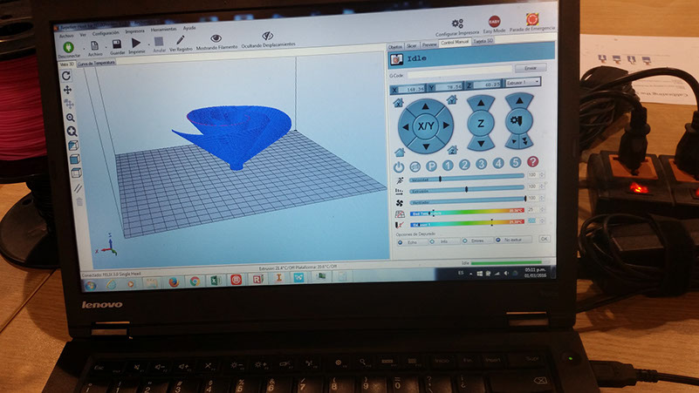Image resolution: width=699 pixels, height=393 pixels.
Task: Click the OK button in debug options
Action: pos(544,239)
